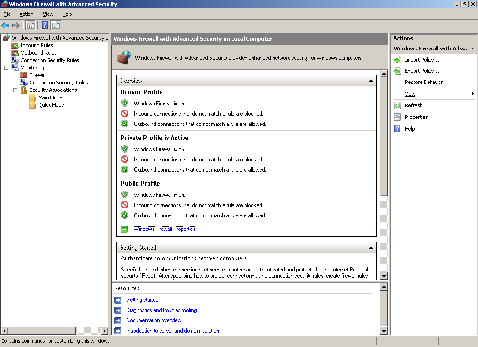Click the blue Help toolbar icon
The width and height of the screenshot is (478, 347).
coord(44,26)
